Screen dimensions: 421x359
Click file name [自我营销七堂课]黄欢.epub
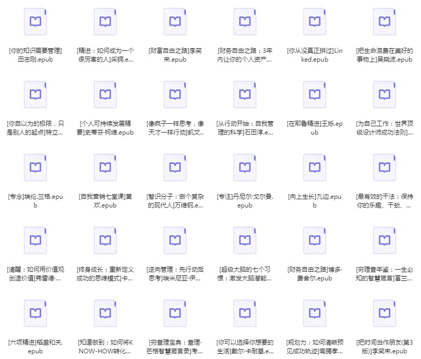click(x=105, y=201)
